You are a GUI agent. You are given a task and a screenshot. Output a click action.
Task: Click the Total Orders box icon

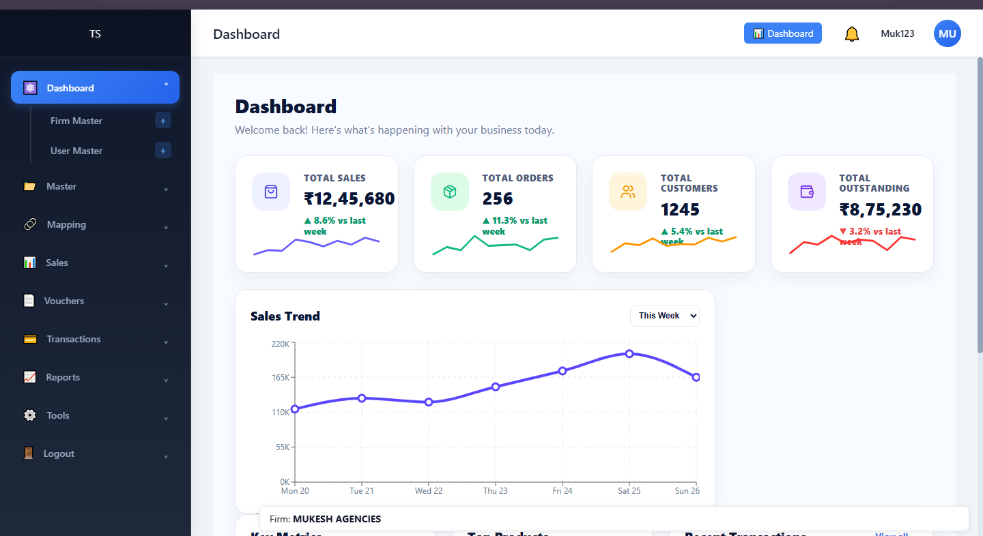coord(450,192)
